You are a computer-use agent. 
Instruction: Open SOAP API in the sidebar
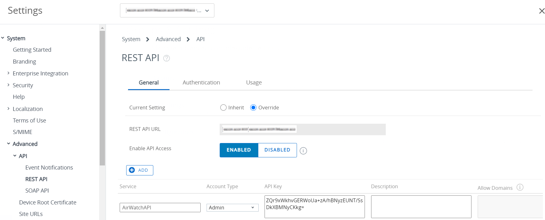37,190
